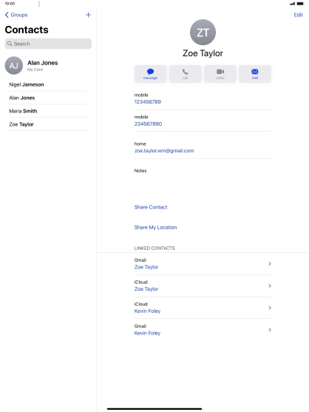Tap the call phone icon
Image resolution: width=309 pixels, height=412 pixels.
[185, 72]
